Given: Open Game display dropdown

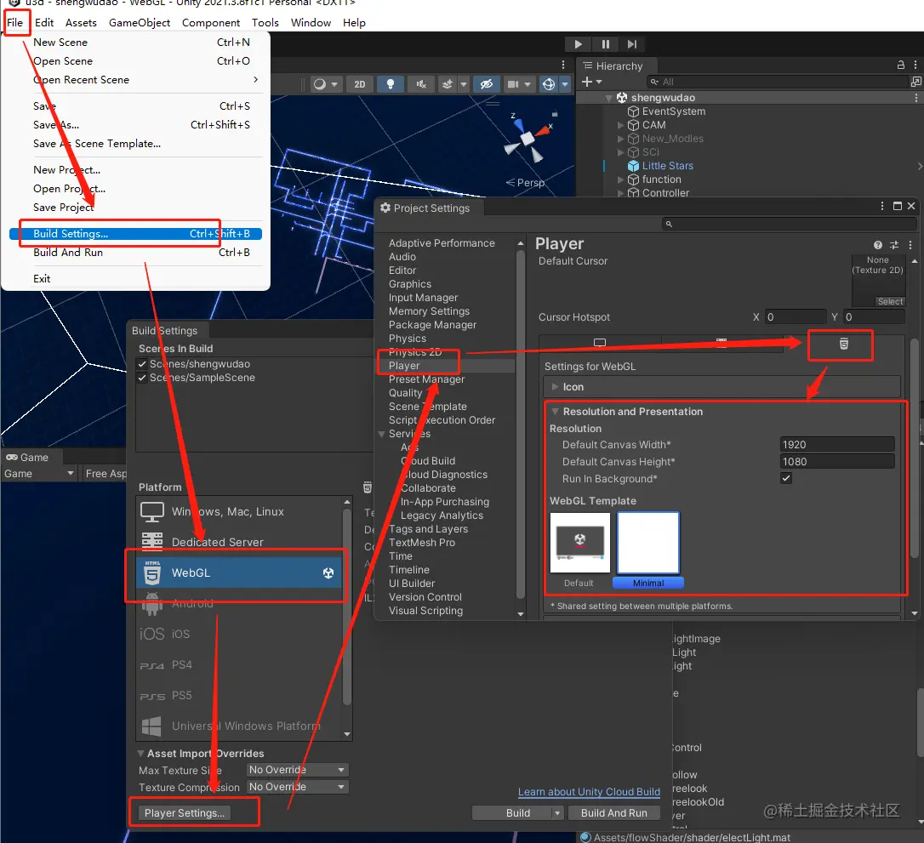Looking at the screenshot, I should coord(39,474).
